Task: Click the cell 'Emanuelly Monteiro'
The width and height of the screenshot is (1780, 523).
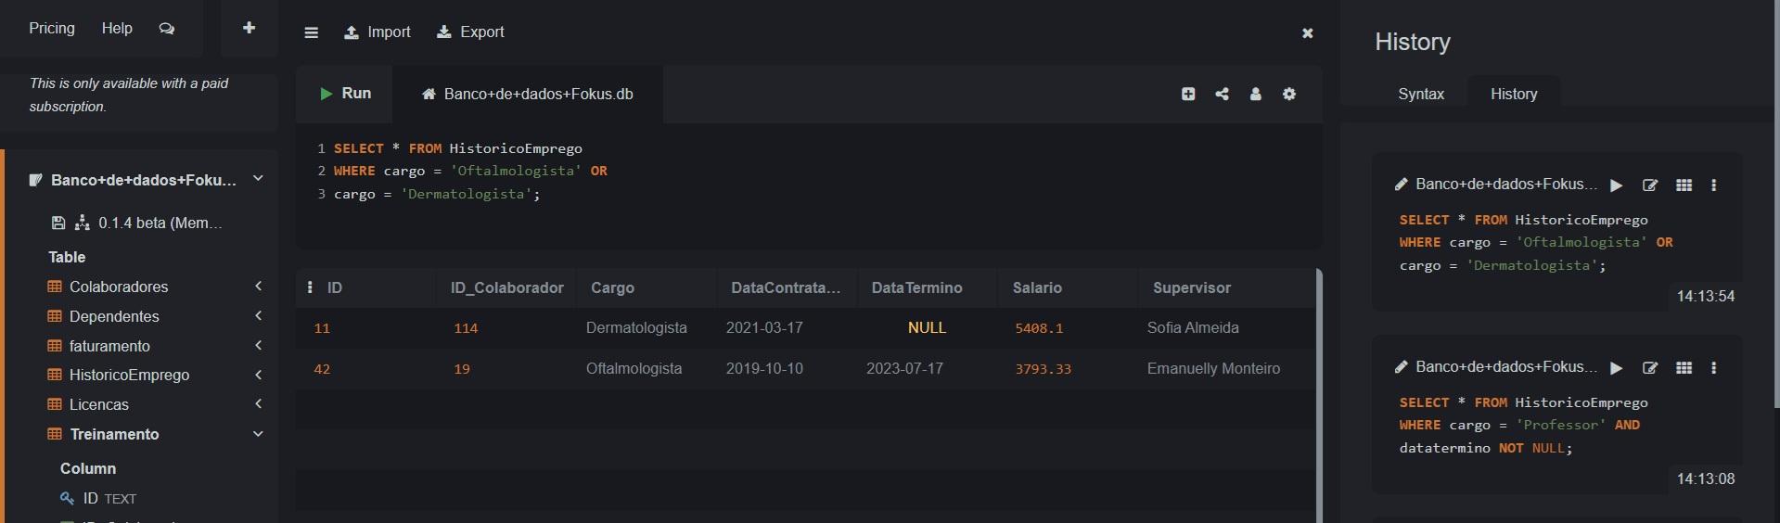Action: pyautogui.click(x=1213, y=368)
